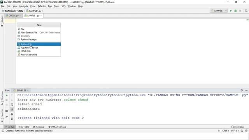The width and height of the screenshot is (249, 140).
Task: Choose New Scratch File in the popup
Action: tap(39, 33)
